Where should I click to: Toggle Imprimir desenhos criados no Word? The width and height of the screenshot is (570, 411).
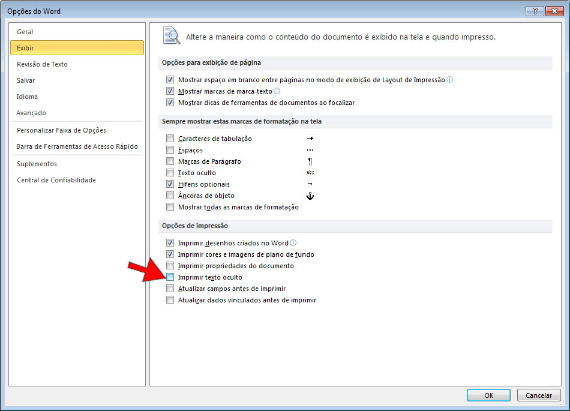pyautogui.click(x=170, y=242)
